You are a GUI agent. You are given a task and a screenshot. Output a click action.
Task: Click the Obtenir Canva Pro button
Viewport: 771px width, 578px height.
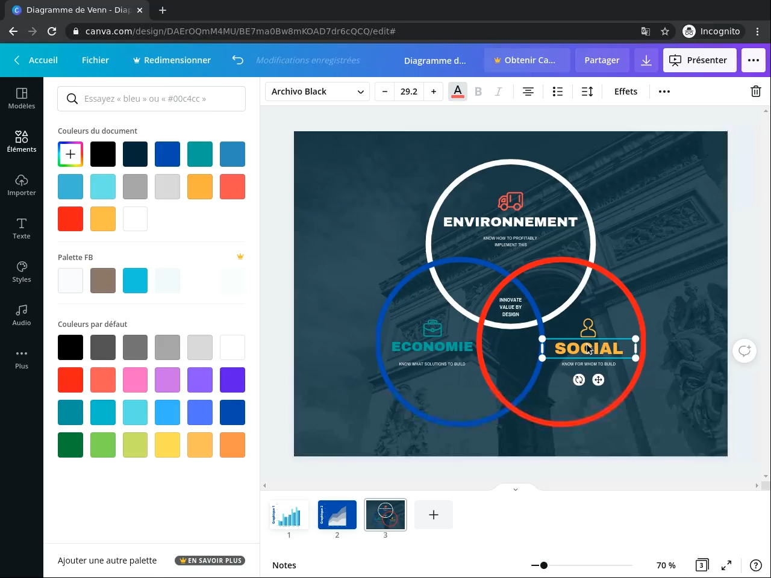[x=527, y=60]
